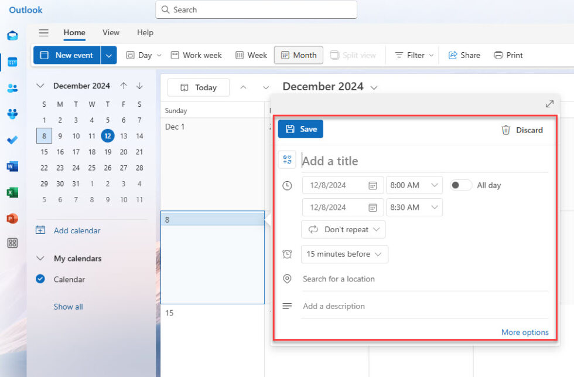
Task: Toggle the Calendar checkbox under My calendars
Action: pos(40,279)
